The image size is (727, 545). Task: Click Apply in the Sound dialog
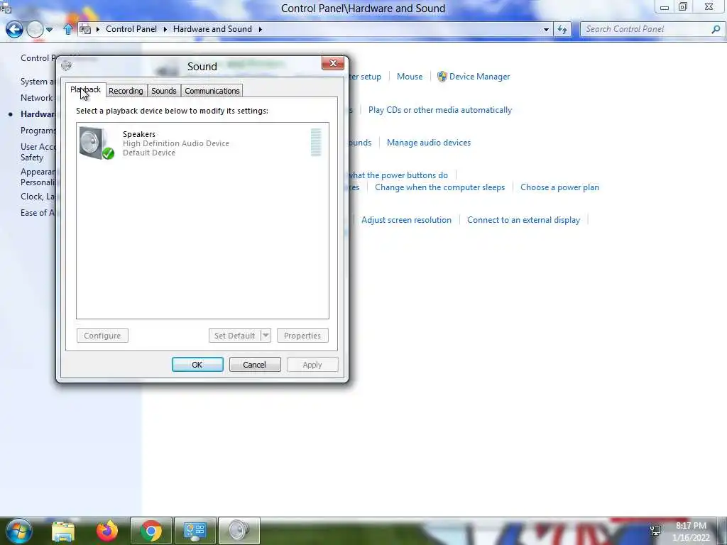pyautogui.click(x=312, y=365)
